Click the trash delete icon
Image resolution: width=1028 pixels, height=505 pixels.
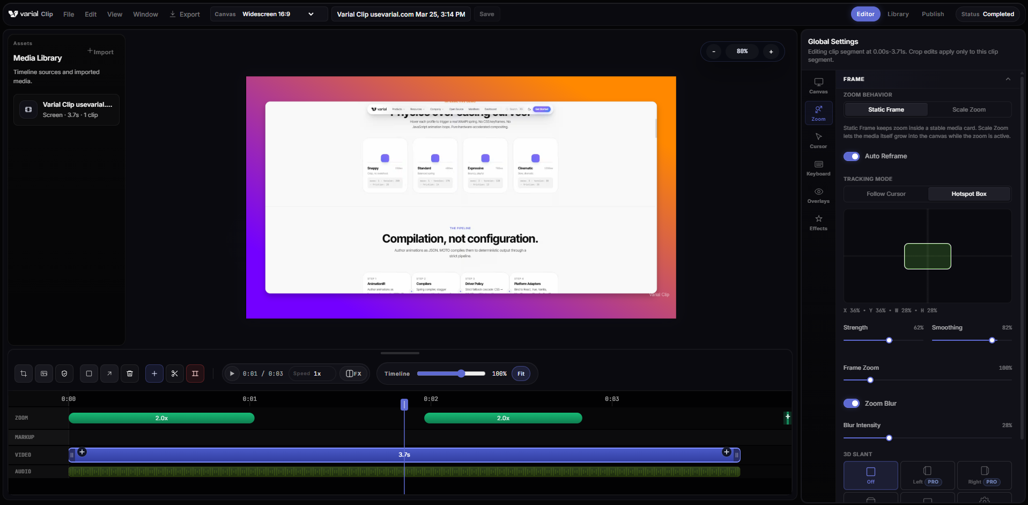[130, 374]
